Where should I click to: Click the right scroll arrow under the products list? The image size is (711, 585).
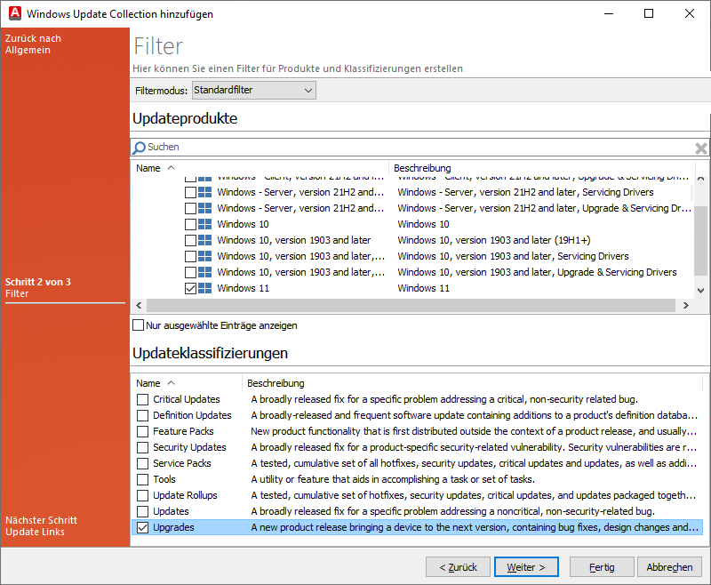[x=685, y=305]
